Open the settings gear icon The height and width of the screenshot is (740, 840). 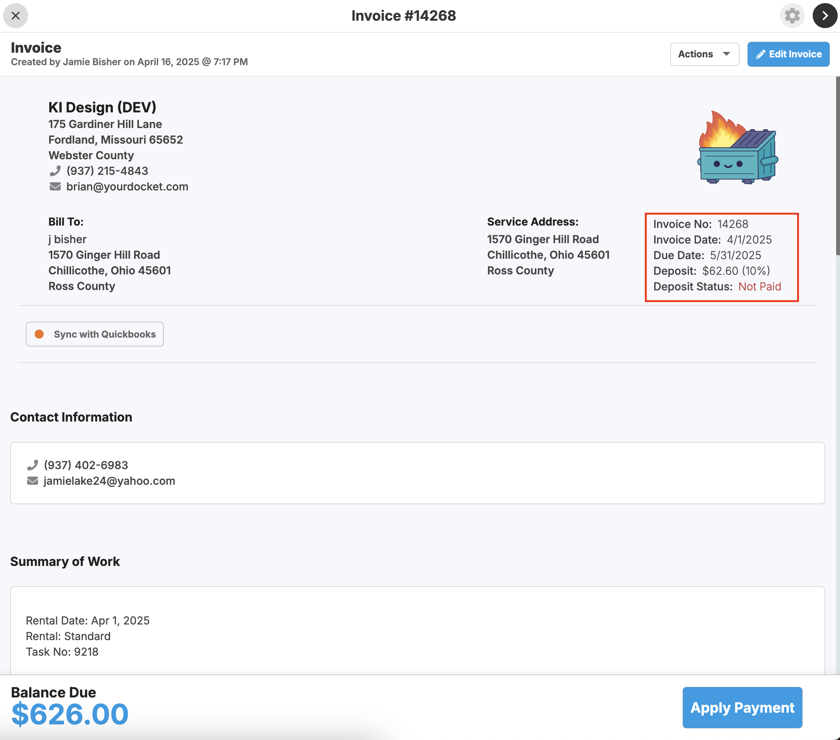[792, 16]
